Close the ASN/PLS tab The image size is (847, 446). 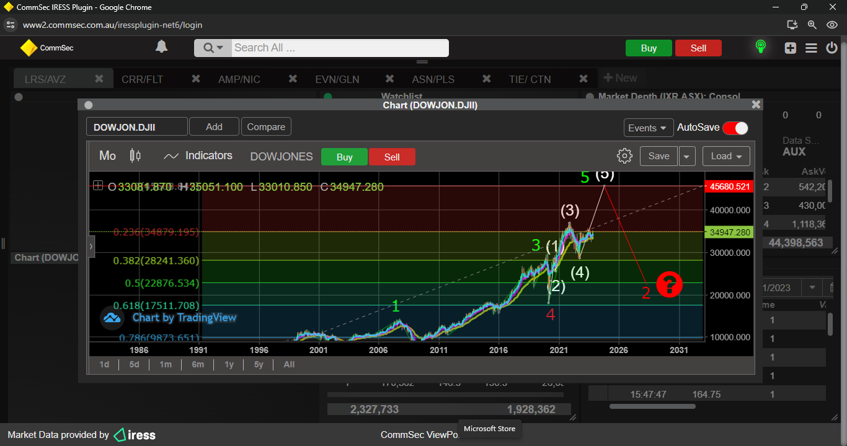[487, 79]
